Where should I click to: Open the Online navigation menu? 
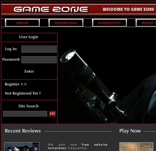tap(22, 23)
